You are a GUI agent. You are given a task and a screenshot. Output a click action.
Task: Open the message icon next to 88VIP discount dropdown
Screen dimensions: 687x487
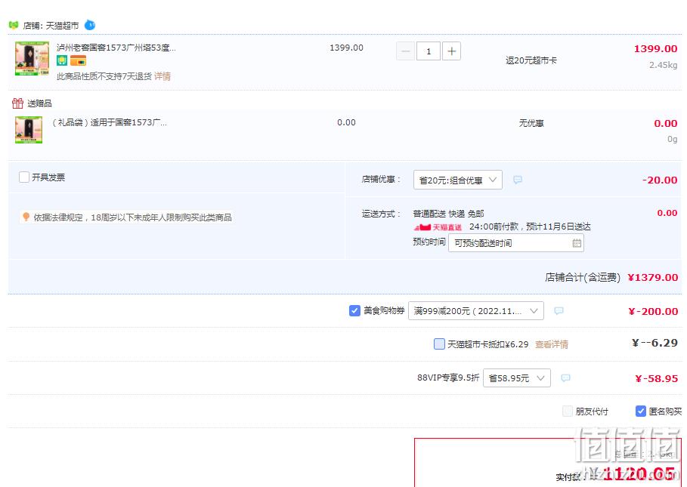coord(565,378)
